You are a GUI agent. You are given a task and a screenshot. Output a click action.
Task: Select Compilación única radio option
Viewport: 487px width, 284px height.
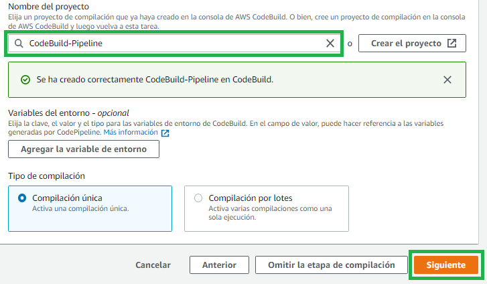[x=22, y=198]
